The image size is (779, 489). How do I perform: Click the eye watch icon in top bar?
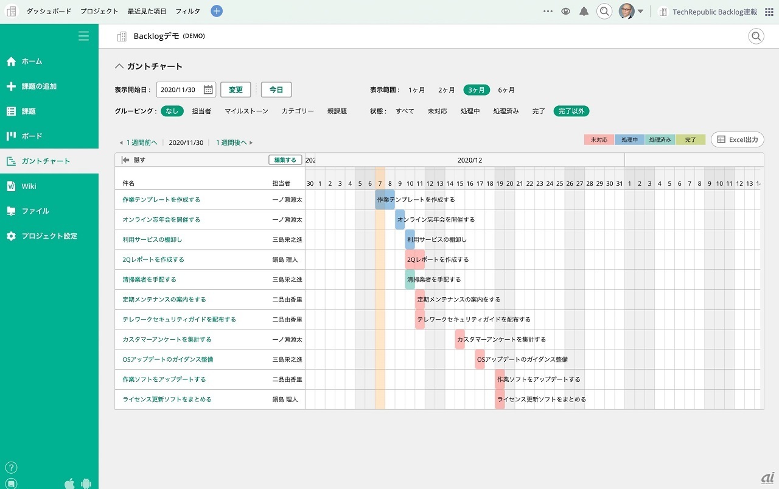tap(565, 11)
